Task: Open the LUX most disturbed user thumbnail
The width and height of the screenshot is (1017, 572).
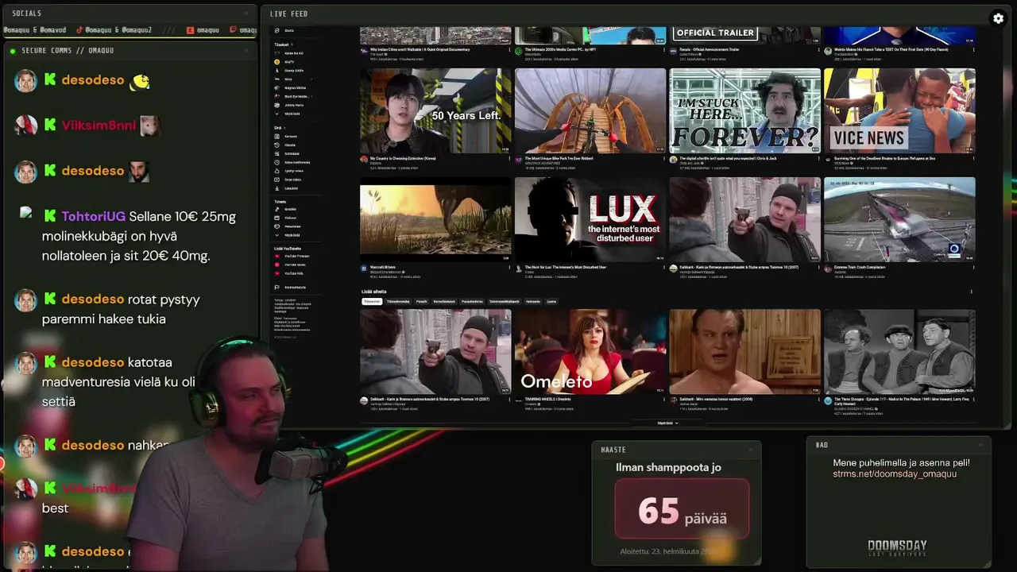Action: pos(590,219)
